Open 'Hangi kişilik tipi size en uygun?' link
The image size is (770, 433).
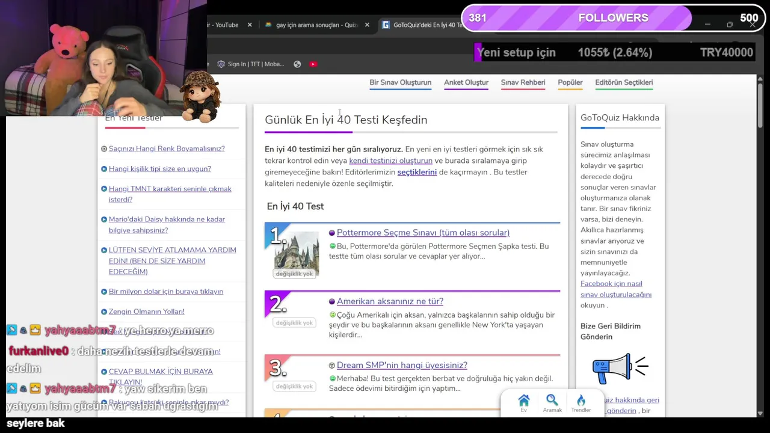(160, 168)
